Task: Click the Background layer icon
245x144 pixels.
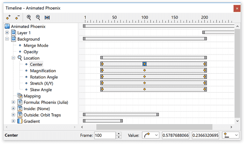Action: [14, 39]
